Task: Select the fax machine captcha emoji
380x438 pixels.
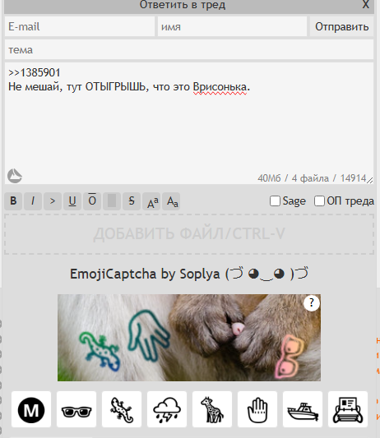Action: click(348, 409)
